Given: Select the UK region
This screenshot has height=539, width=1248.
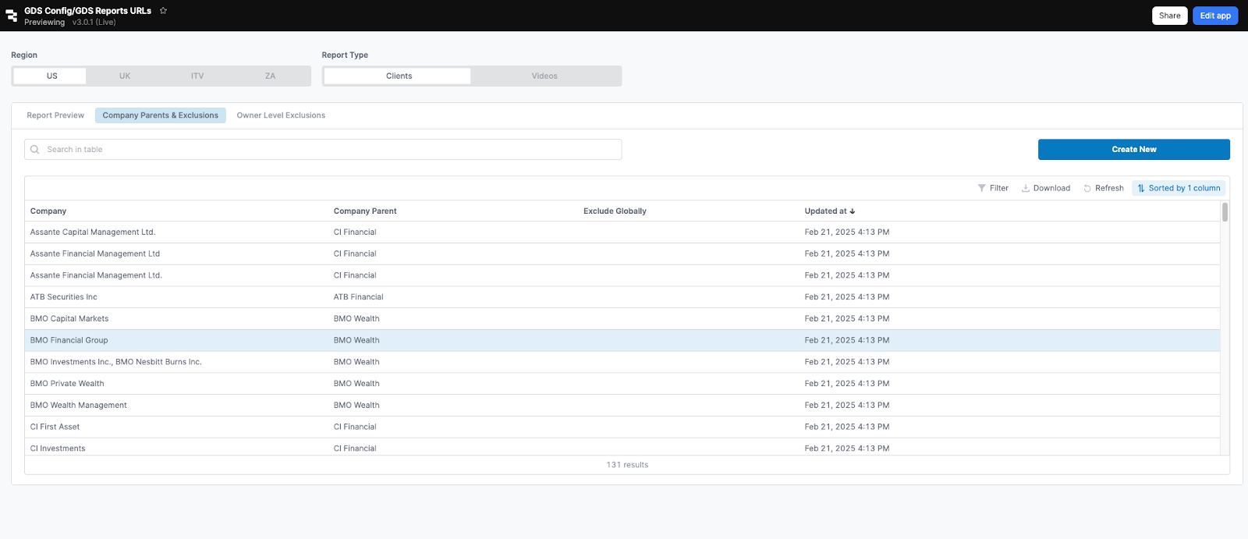Looking at the screenshot, I should point(125,76).
